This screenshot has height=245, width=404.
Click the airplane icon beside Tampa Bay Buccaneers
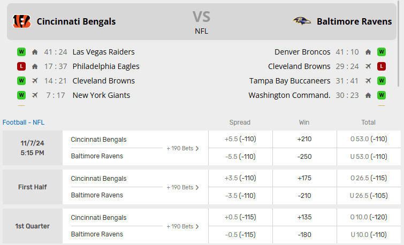[x=368, y=81]
